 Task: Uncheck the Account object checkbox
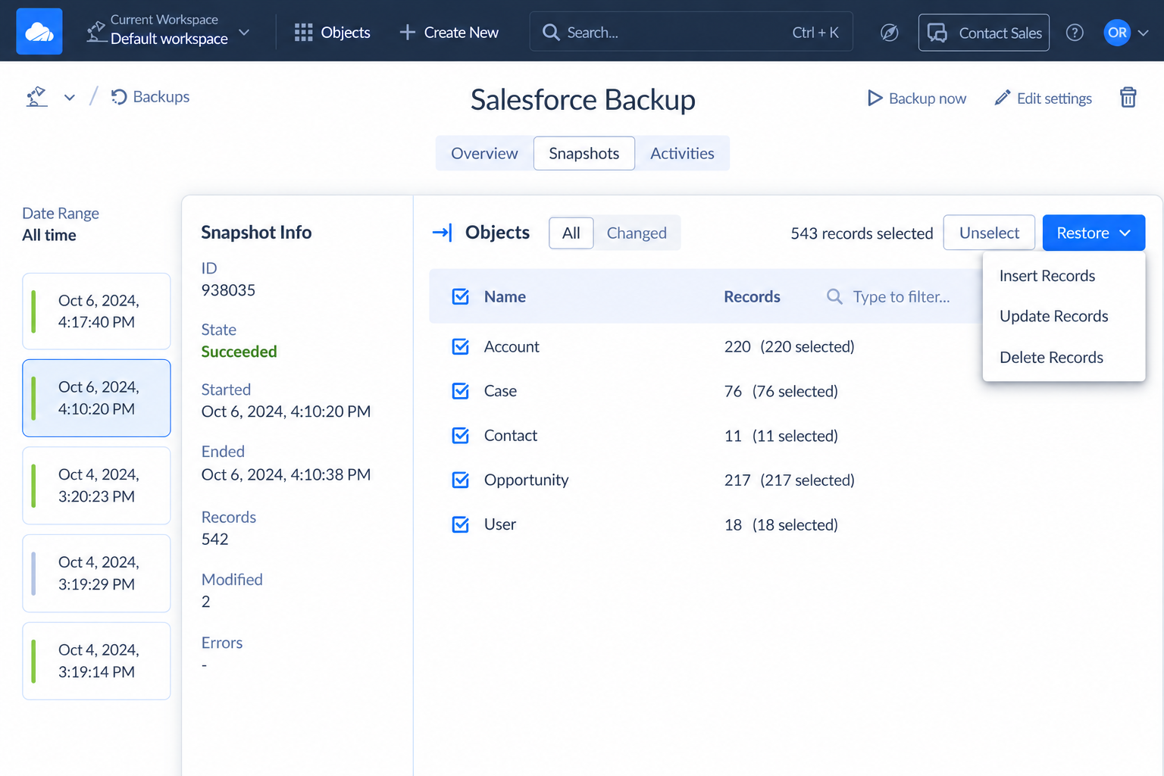pyautogui.click(x=461, y=346)
